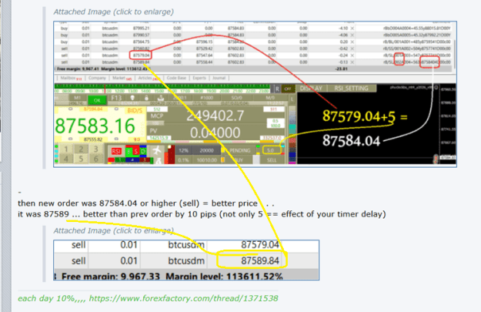The width and height of the screenshot is (481, 312).
Task: Close the sell order with profit -0.24
Action: click(352, 55)
